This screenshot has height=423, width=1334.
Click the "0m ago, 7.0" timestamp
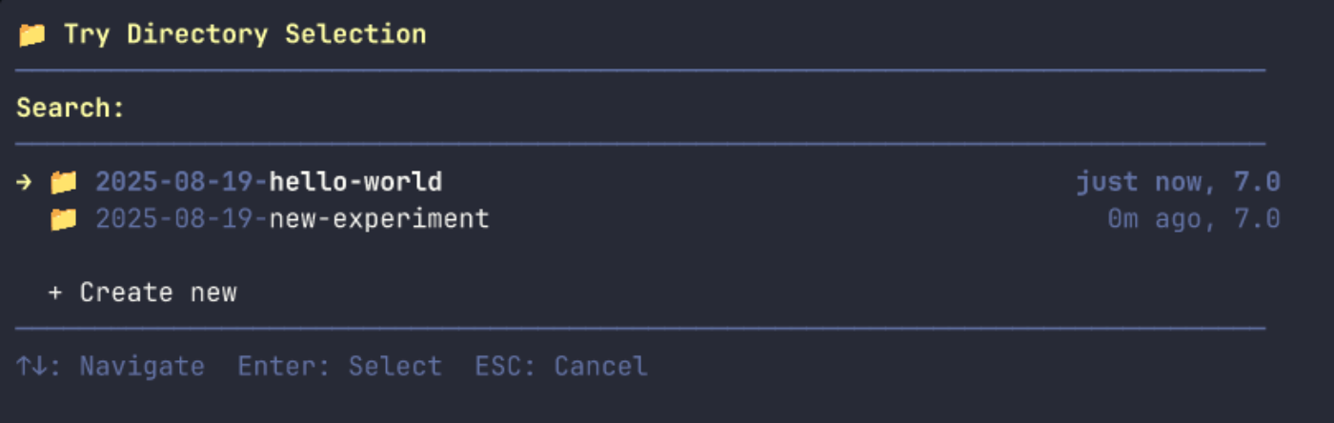click(1193, 219)
